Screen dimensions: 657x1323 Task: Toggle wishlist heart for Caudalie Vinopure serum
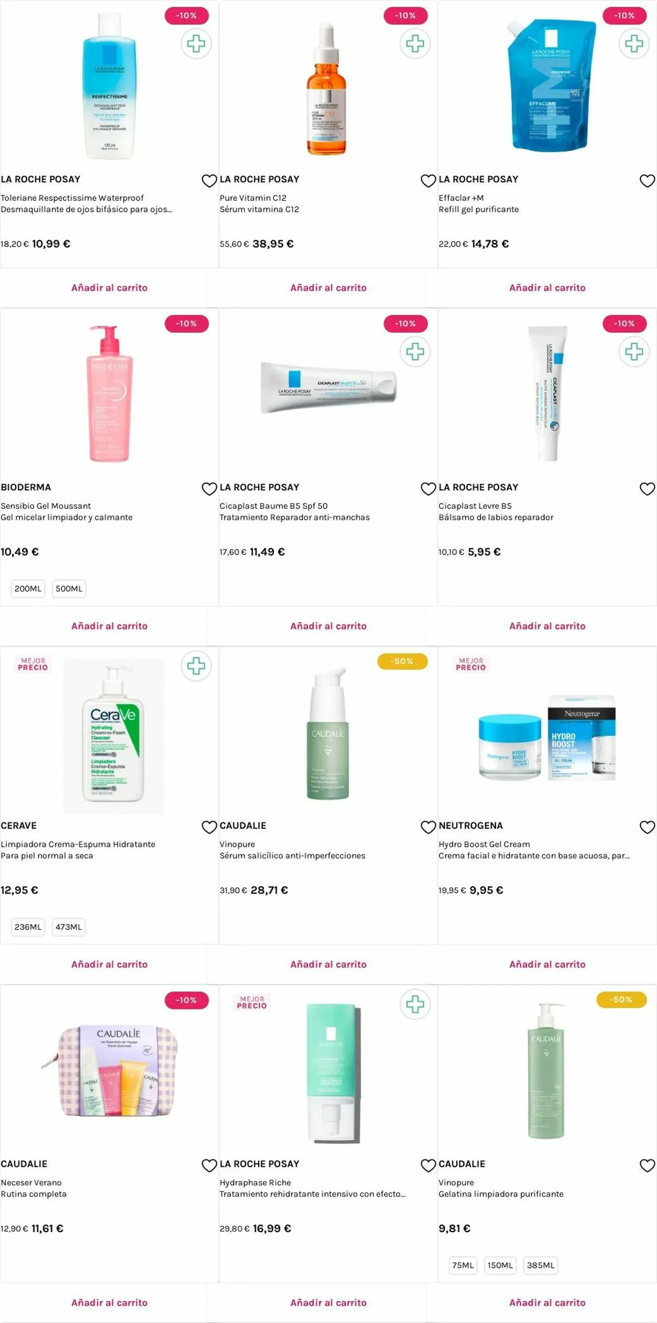tap(428, 827)
